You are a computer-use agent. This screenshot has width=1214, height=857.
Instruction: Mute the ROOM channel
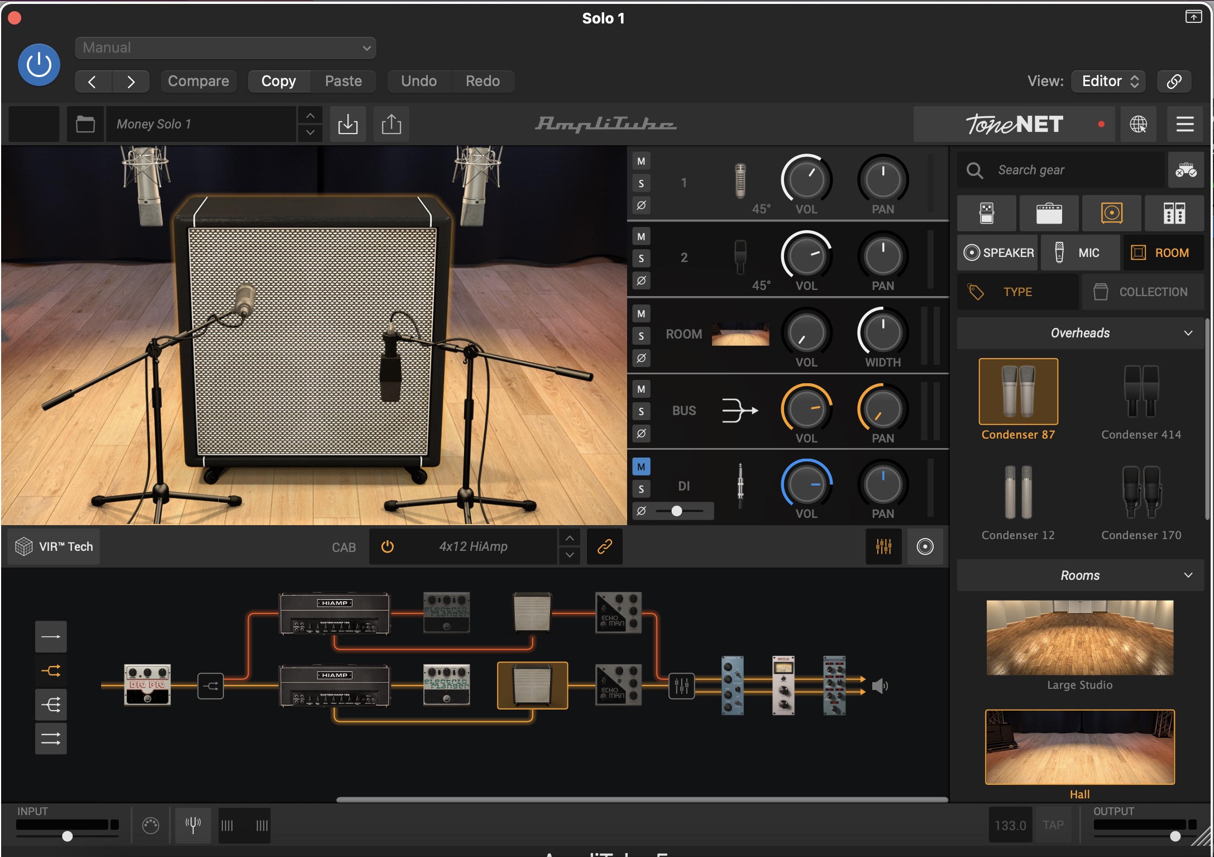tap(641, 314)
